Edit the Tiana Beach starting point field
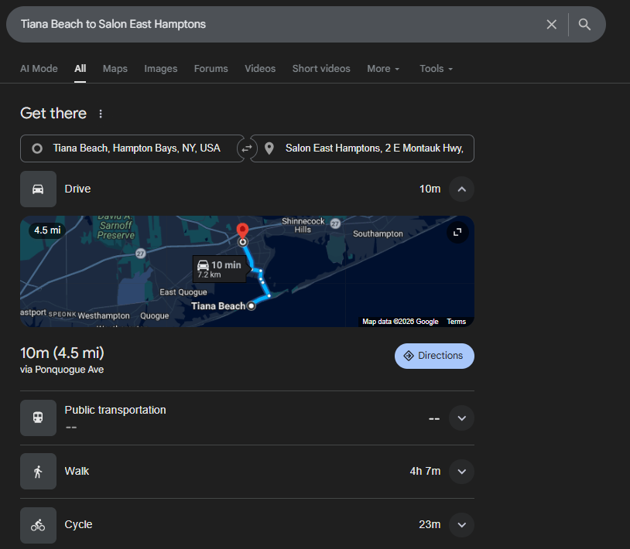The width and height of the screenshot is (630, 549). pos(136,148)
